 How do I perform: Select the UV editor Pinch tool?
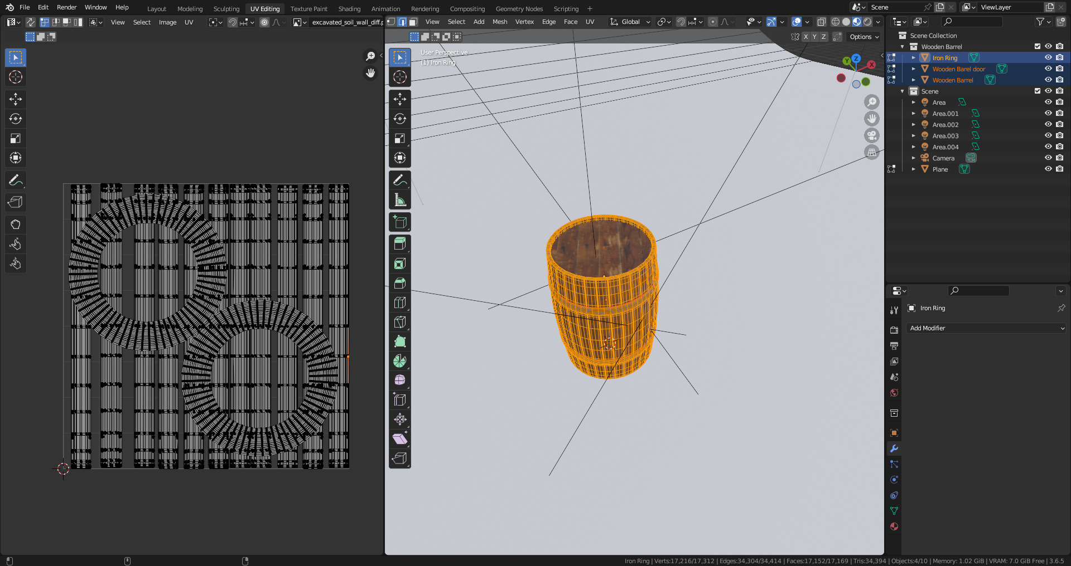16,264
